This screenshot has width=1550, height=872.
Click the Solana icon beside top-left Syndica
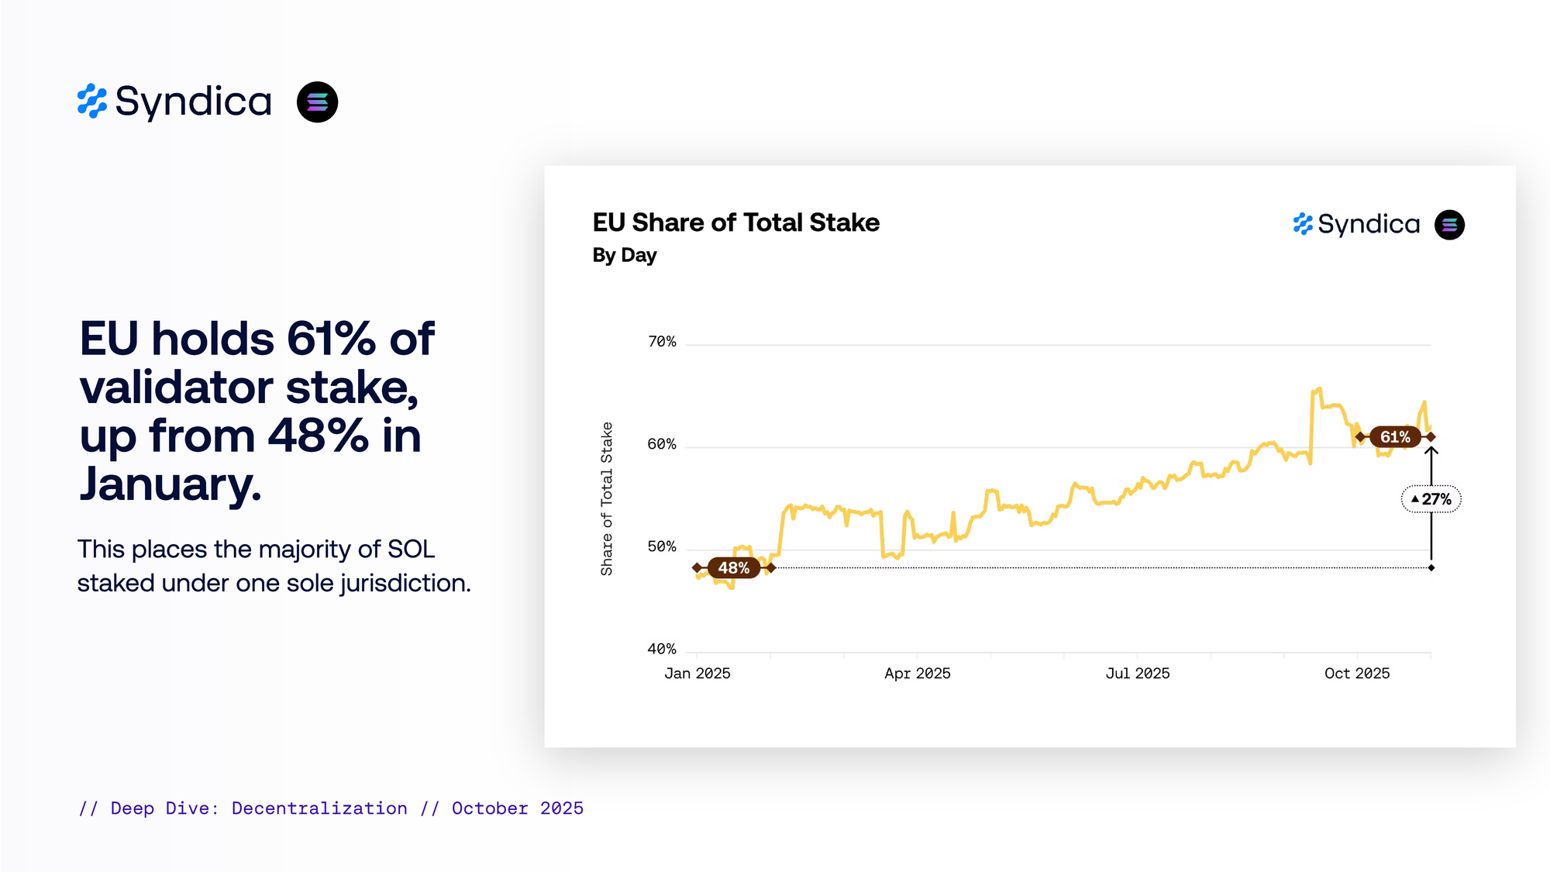coord(317,102)
